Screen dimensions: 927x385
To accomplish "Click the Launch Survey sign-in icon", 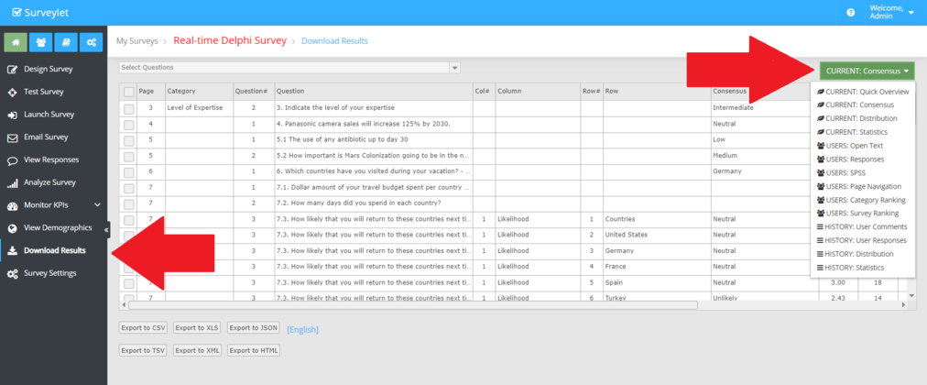I will click(x=13, y=115).
